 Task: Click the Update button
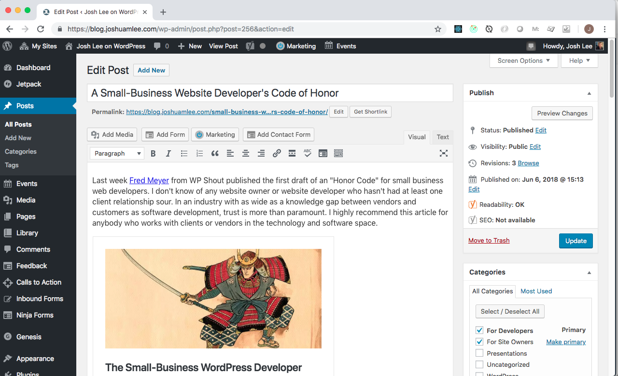point(576,241)
